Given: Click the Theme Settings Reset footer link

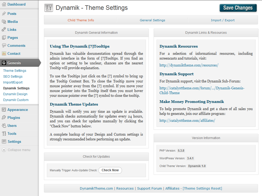Looking at the screenshot, I should click(202, 188).
